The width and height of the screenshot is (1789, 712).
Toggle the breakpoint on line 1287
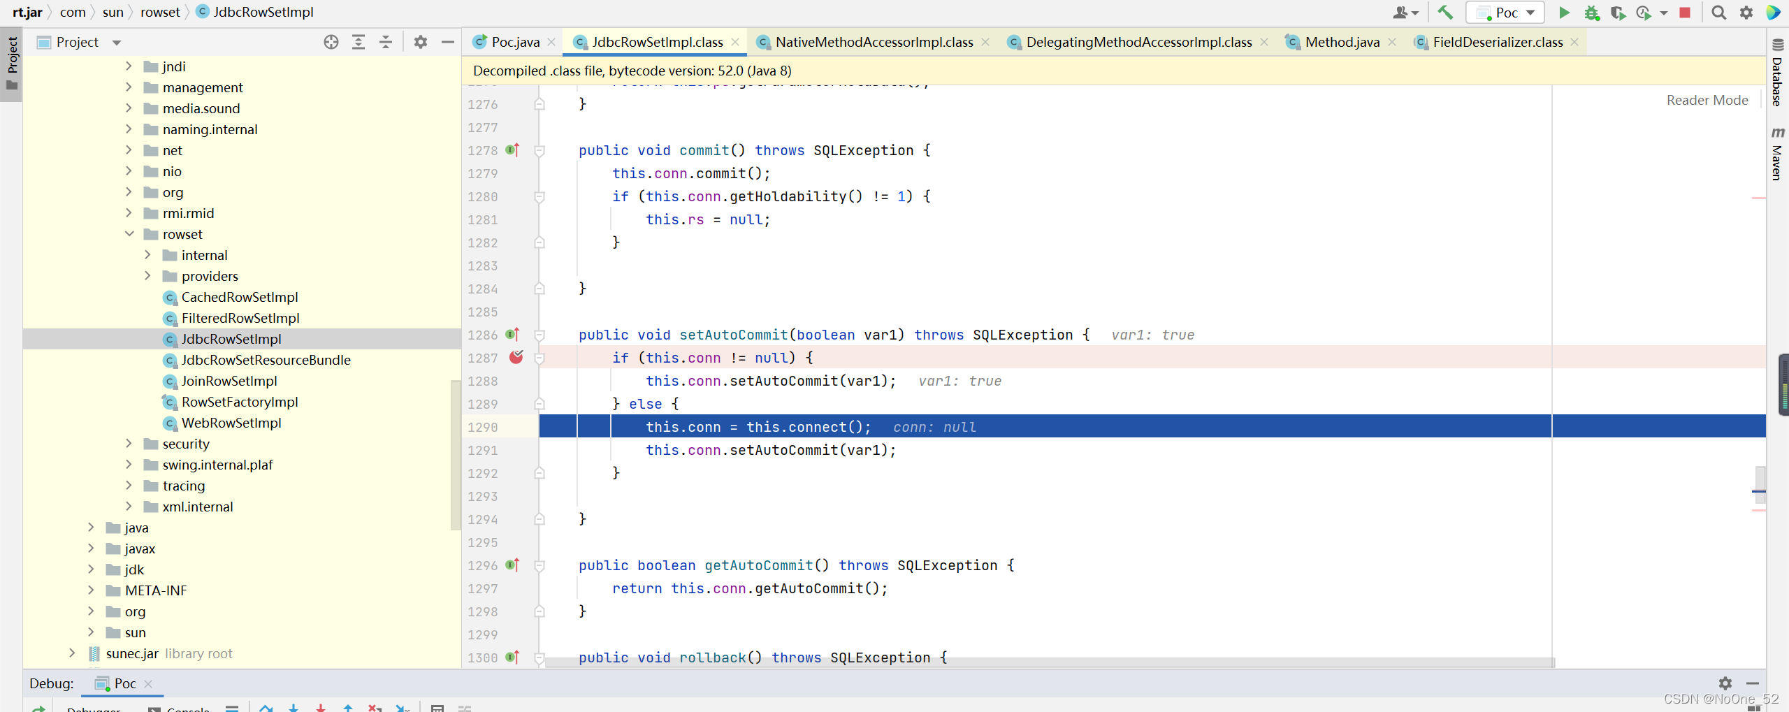[516, 358]
